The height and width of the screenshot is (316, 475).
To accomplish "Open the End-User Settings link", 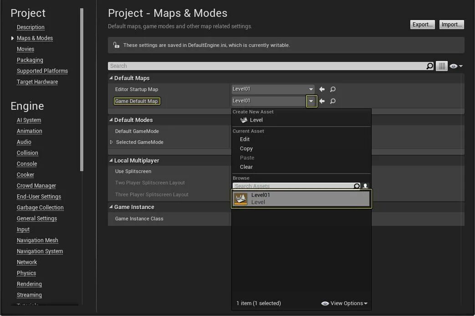I will (39, 197).
